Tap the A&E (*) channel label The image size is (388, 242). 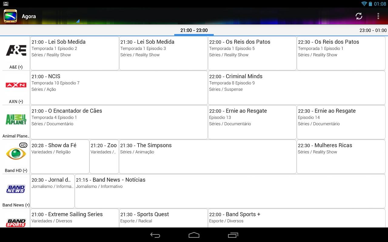(x=16, y=67)
